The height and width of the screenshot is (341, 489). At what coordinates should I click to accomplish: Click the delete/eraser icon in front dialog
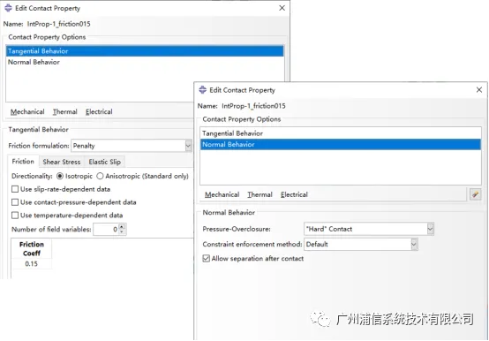pos(475,194)
